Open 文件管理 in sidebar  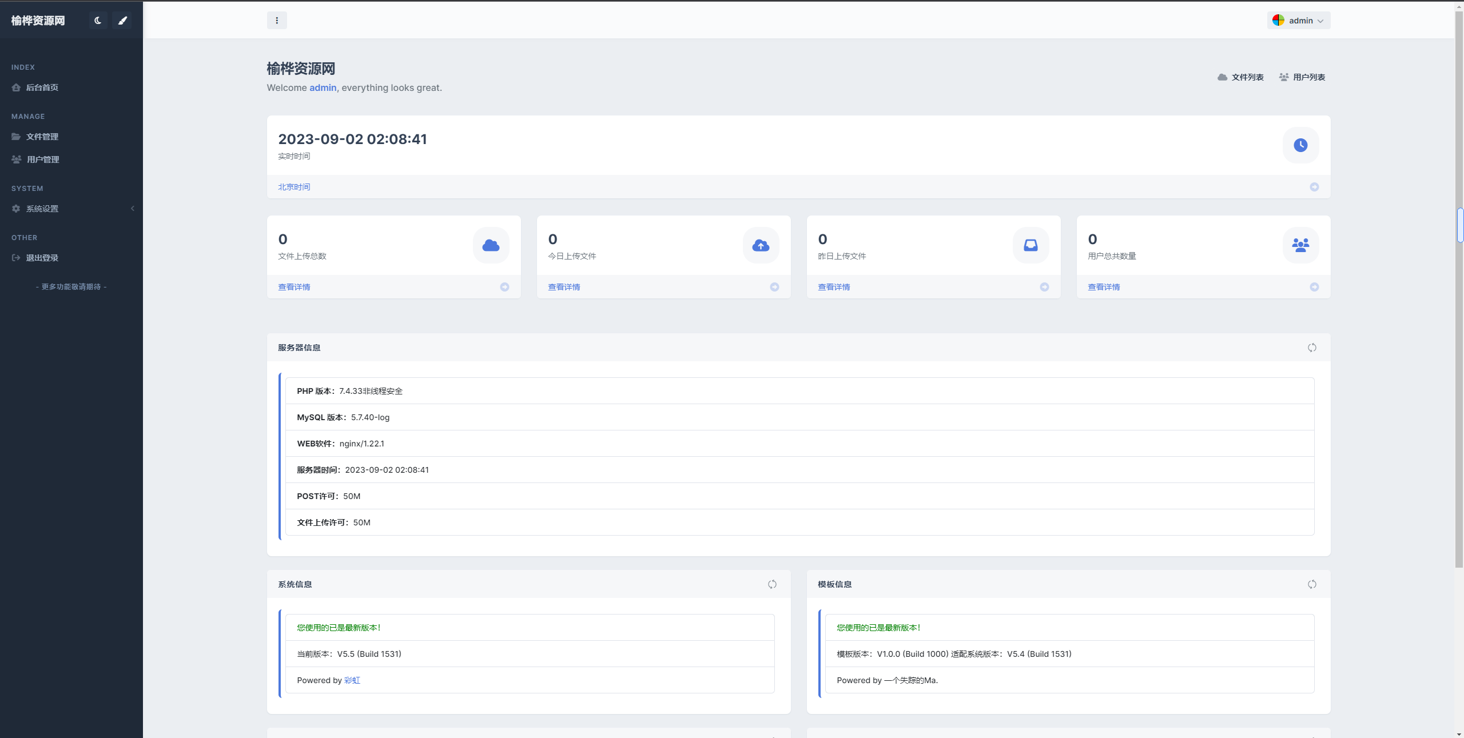pyautogui.click(x=71, y=137)
